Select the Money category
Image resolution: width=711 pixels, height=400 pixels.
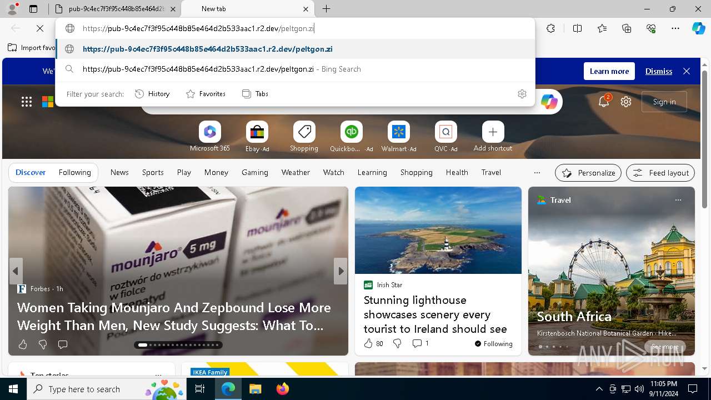click(216, 172)
